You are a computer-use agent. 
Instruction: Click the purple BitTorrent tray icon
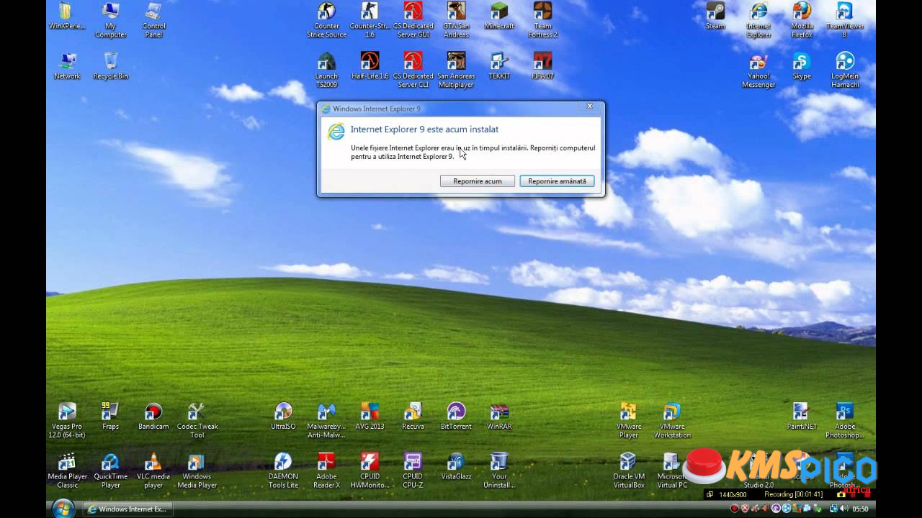(776, 509)
